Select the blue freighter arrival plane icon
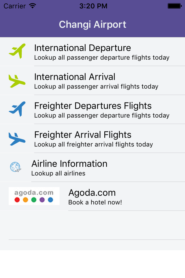Image resolution: width=185 pixels, height=278 pixels. tap(17, 138)
